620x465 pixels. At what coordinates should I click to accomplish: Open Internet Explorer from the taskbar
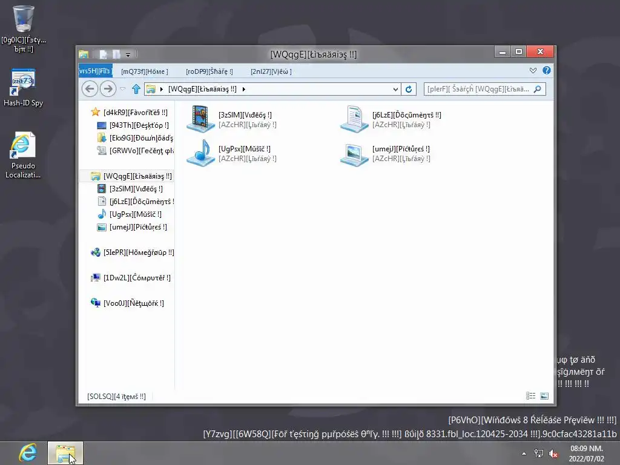click(x=28, y=453)
